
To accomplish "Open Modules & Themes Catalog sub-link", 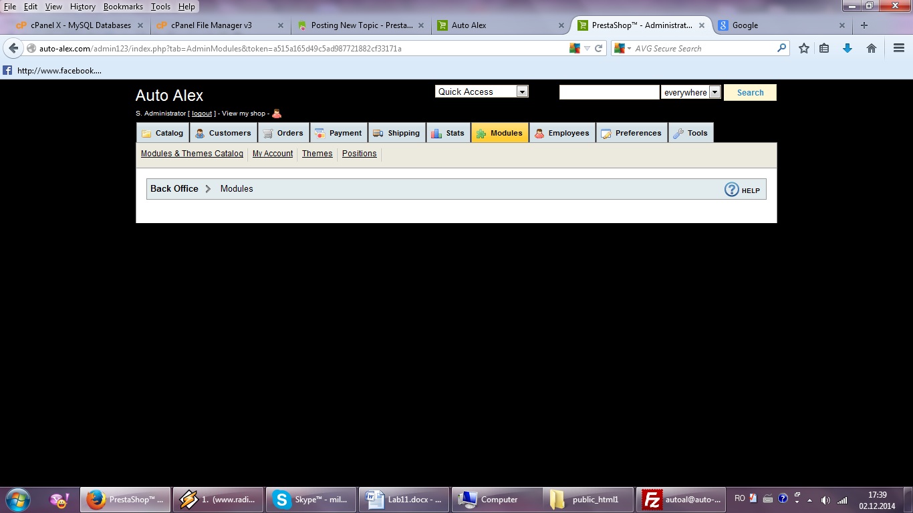I will pos(192,154).
